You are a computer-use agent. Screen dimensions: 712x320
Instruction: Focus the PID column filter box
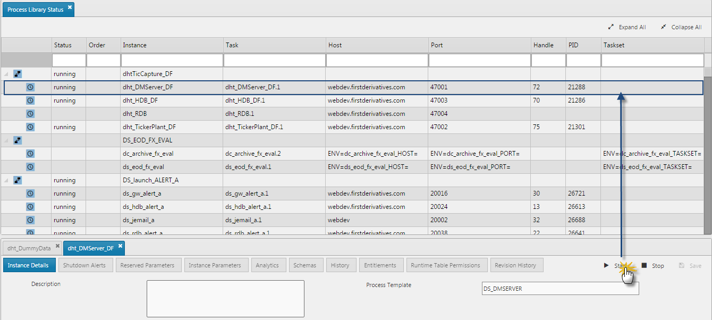[x=583, y=60]
